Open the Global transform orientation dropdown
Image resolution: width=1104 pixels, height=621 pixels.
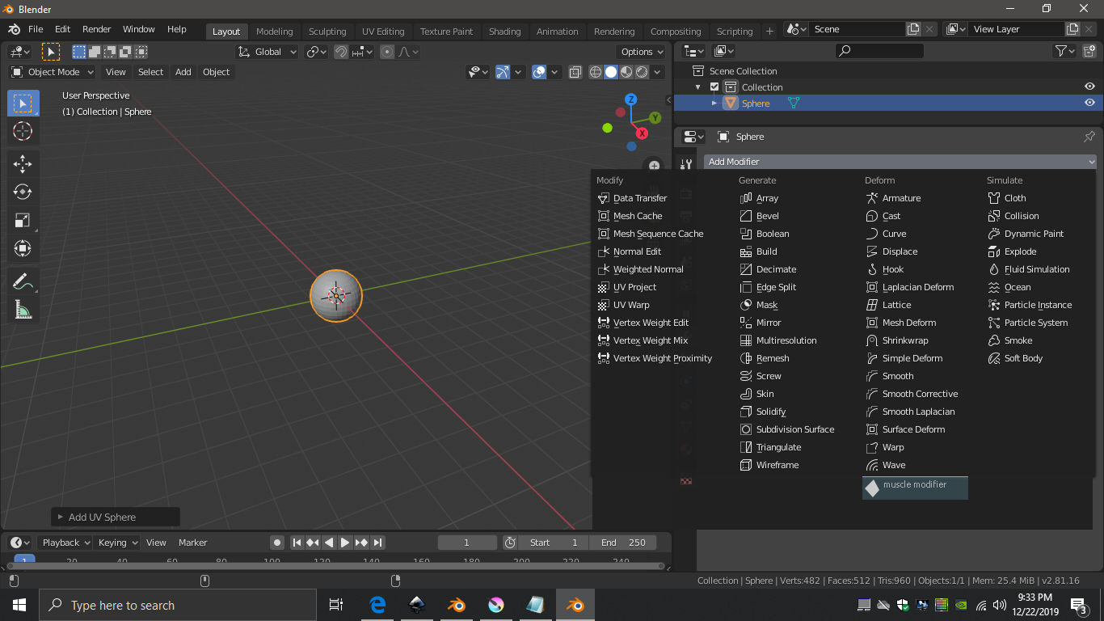(268, 52)
